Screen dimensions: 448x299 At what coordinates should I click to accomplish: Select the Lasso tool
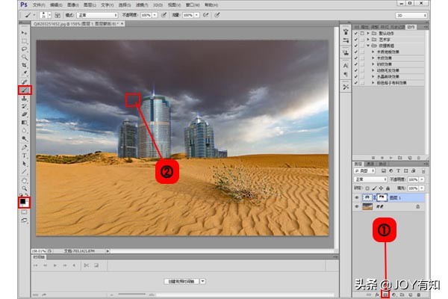coord(25,49)
